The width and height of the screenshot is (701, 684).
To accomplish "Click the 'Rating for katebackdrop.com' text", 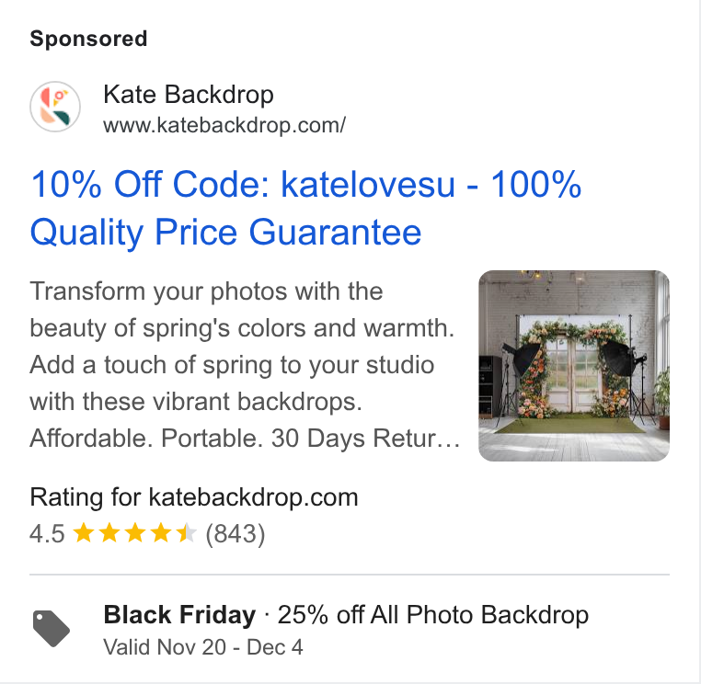I will [194, 497].
